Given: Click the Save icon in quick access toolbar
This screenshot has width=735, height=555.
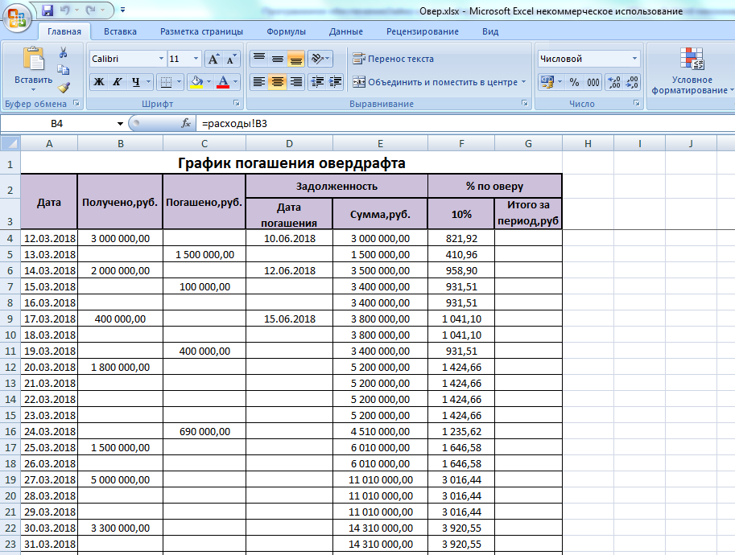Looking at the screenshot, I should point(47,10).
